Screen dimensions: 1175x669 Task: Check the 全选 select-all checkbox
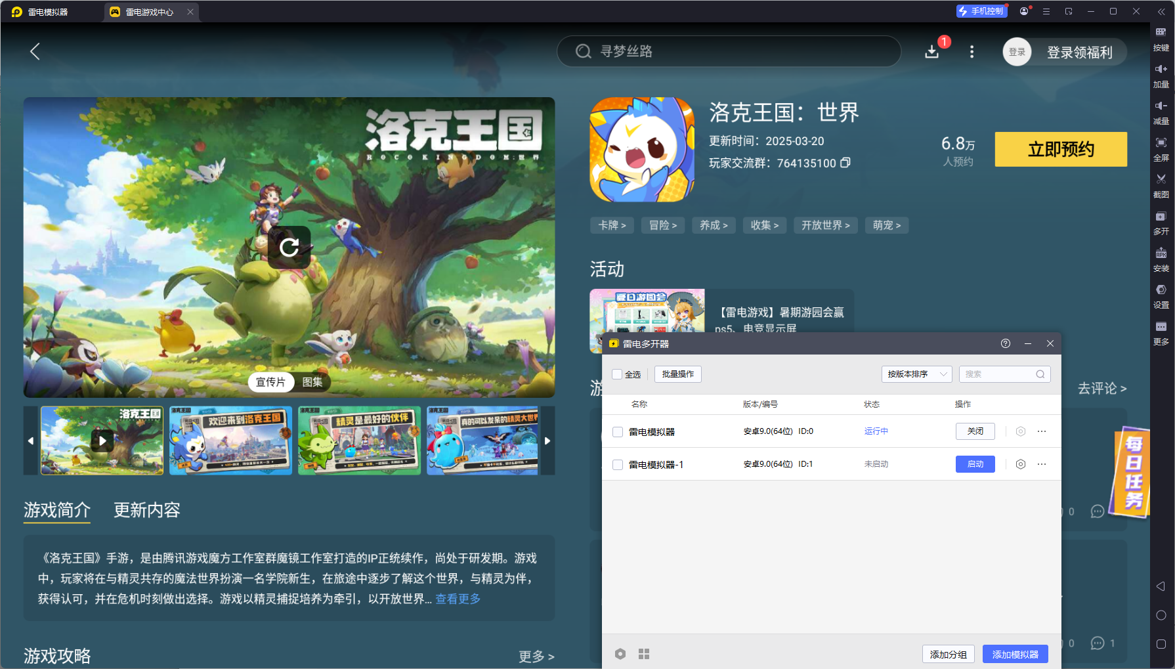(x=617, y=374)
